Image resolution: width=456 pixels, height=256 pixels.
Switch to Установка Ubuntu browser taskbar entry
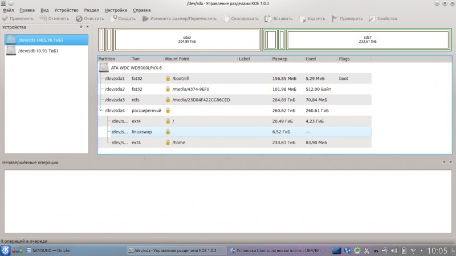pyautogui.click(x=276, y=250)
